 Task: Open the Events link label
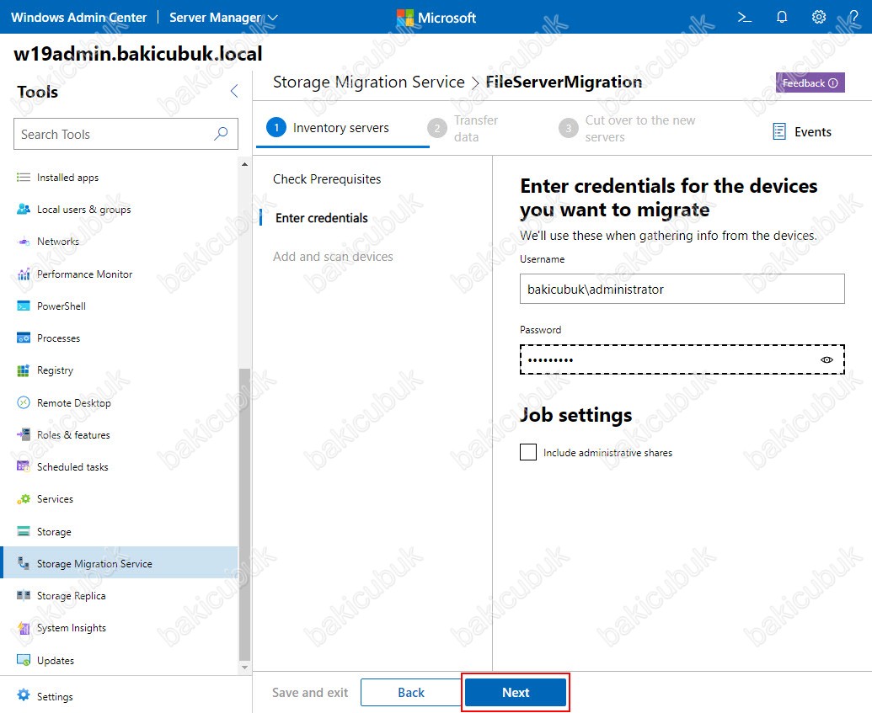point(812,131)
